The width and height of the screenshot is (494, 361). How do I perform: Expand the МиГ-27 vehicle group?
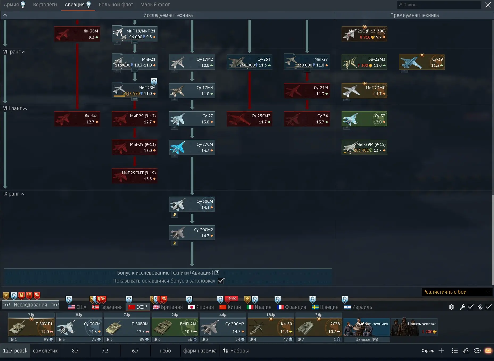pyautogui.click(x=307, y=70)
